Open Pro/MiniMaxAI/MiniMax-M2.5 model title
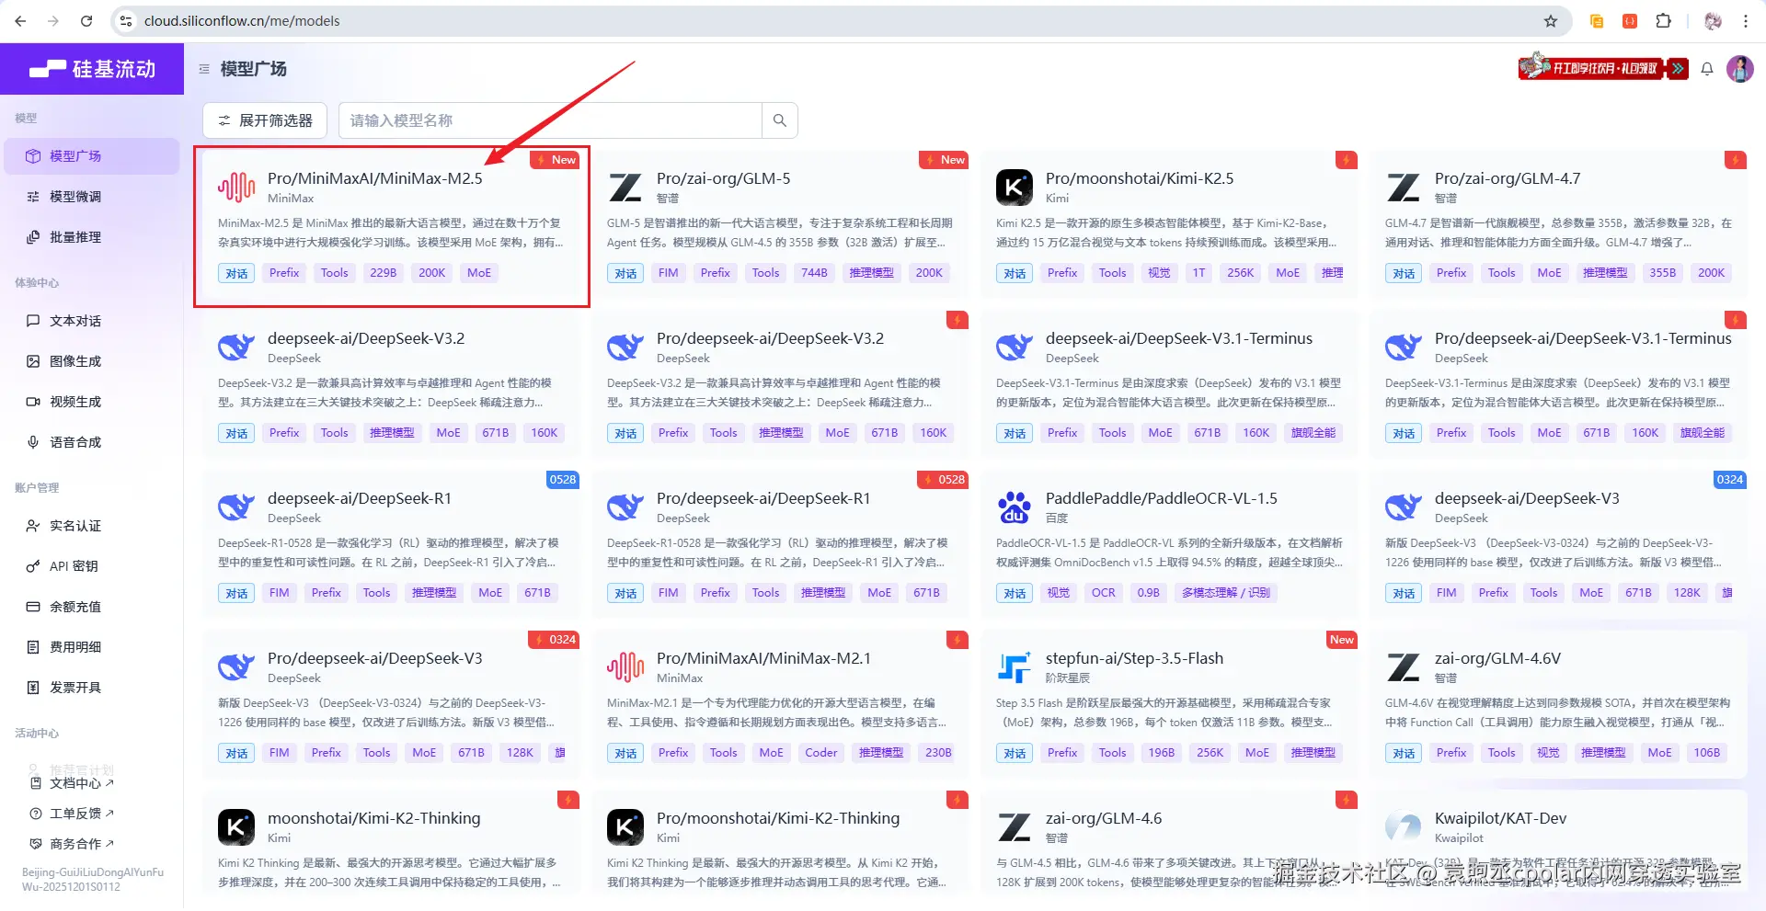Viewport: 1766px width, 911px height. [374, 178]
